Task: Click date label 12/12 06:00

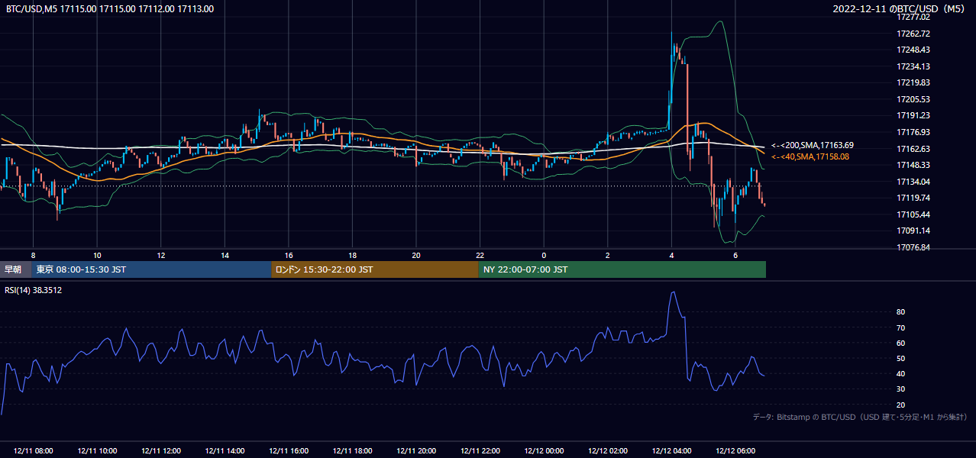Action: (735, 450)
